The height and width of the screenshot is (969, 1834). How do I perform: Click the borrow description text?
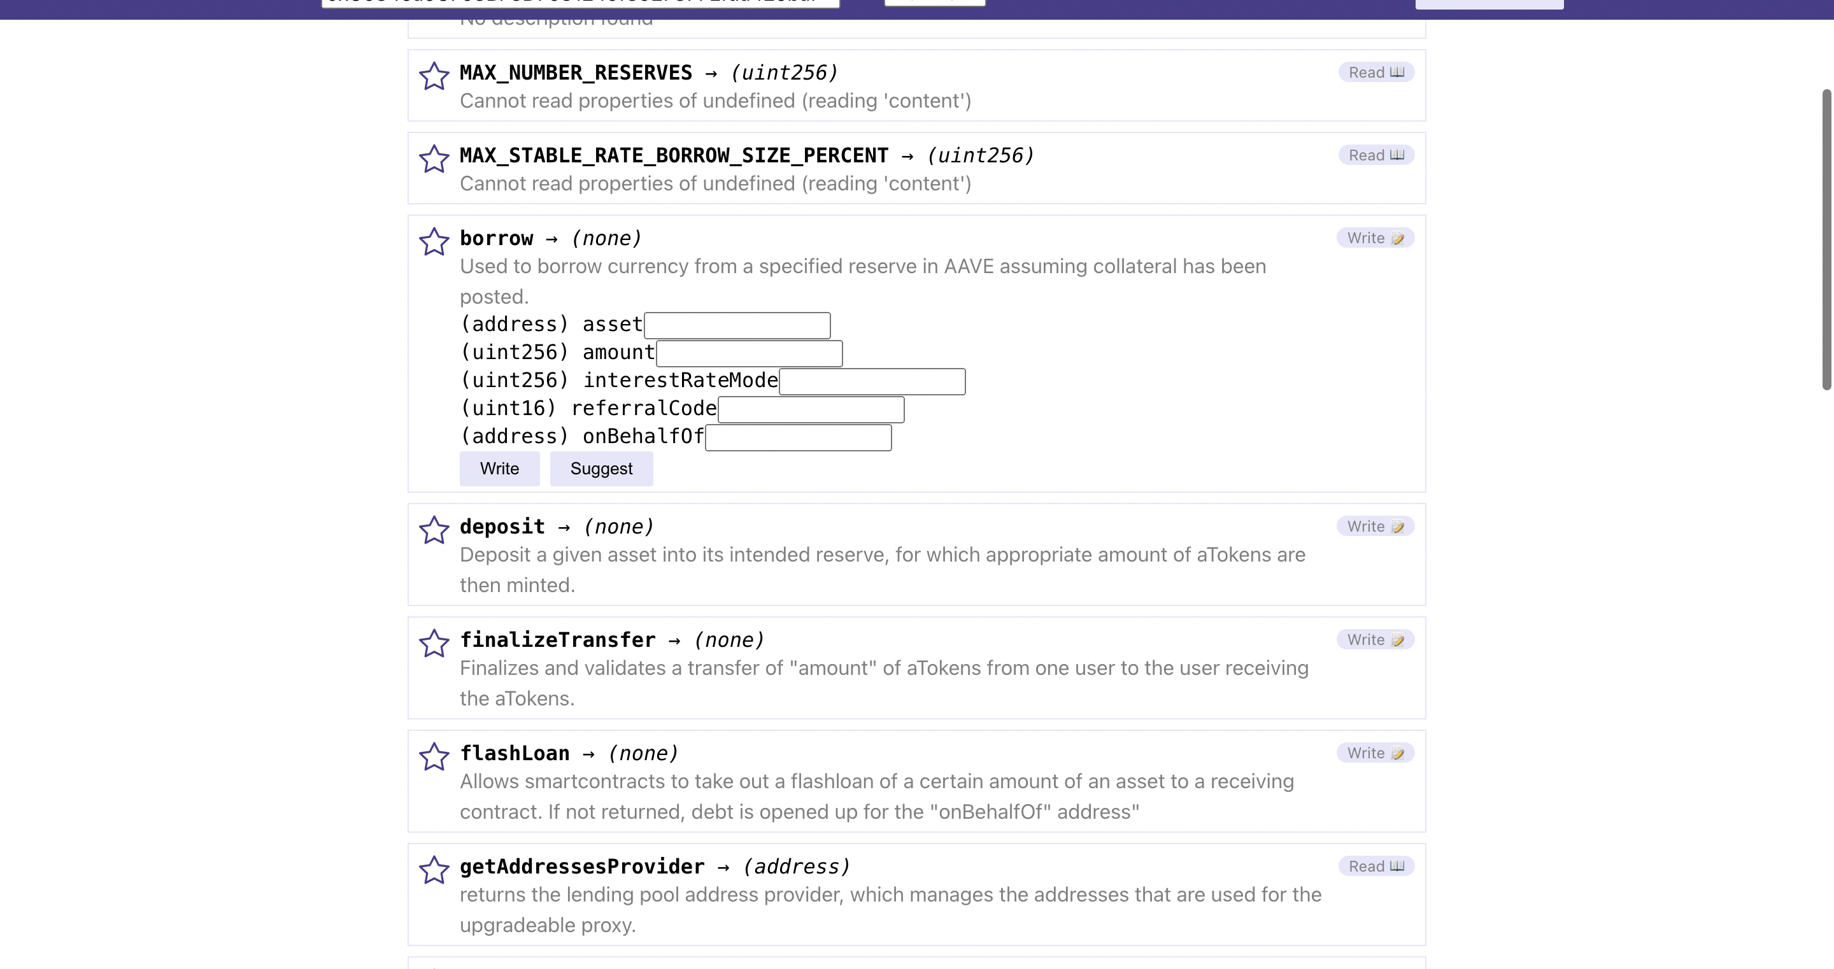tap(863, 281)
